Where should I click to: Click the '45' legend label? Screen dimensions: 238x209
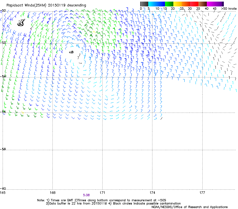click(x=215, y=9)
